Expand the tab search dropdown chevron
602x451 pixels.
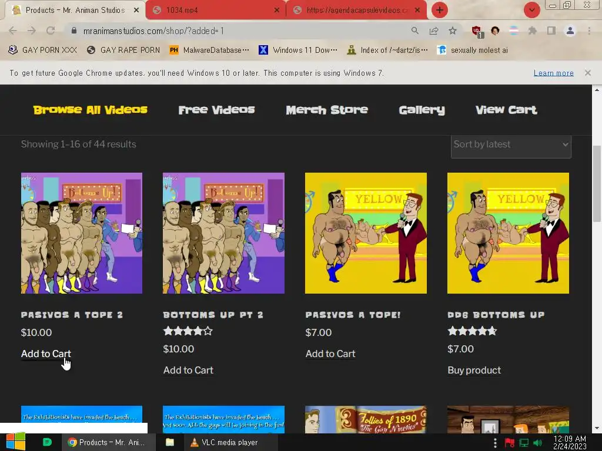coord(531,10)
